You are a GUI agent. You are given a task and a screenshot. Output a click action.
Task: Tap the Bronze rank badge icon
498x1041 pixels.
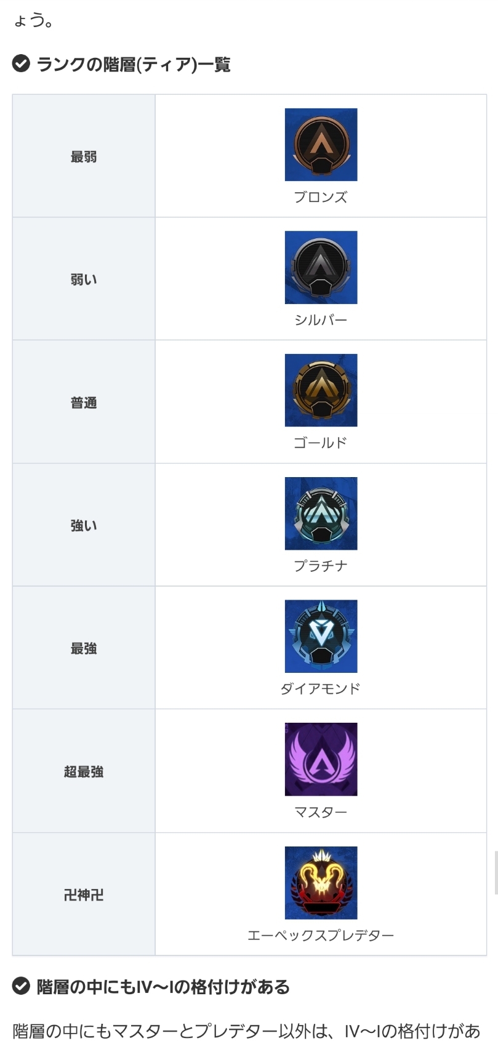(321, 145)
